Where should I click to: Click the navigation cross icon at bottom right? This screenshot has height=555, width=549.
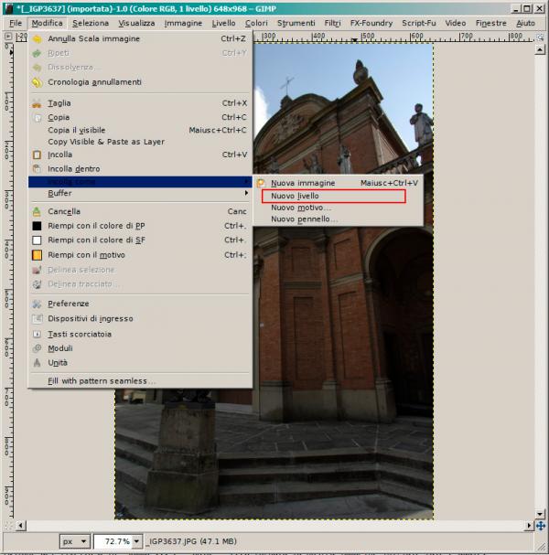541,526
